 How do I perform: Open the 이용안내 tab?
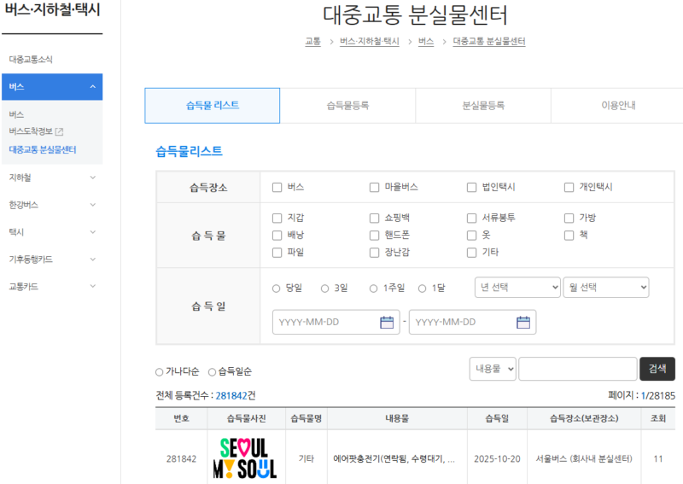click(618, 106)
